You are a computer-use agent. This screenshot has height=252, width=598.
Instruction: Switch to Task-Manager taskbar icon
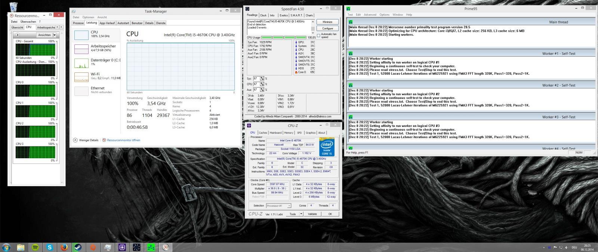coord(108,247)
